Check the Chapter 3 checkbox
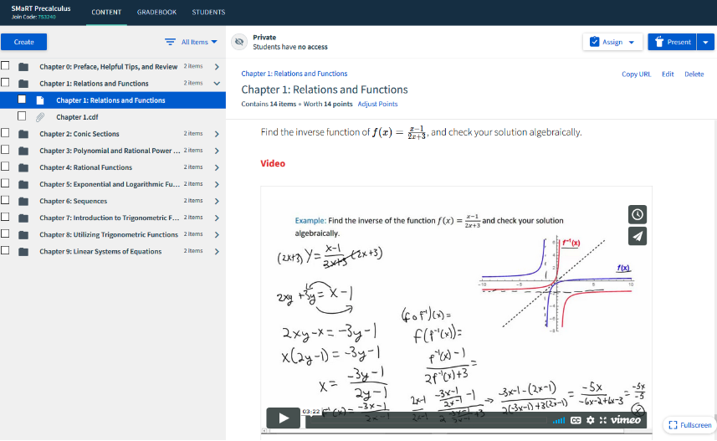Viewport: 717px width, 441px height. [x=5, y=150]
